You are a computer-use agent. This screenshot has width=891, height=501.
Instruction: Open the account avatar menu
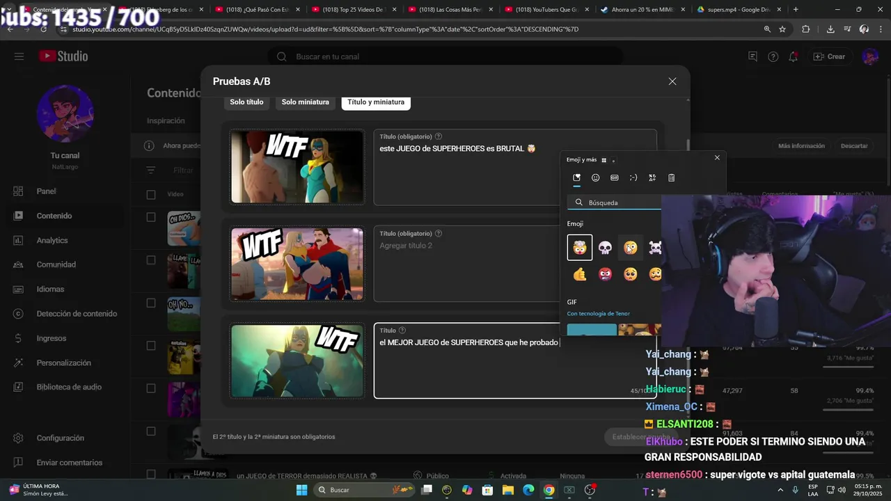[870, 56]
